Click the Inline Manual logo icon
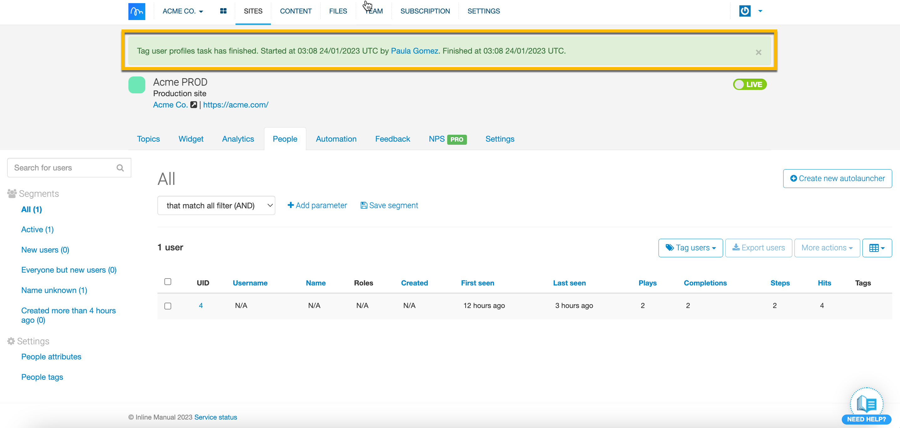Viewport: 900px width, 428px height. coord(137,12)
